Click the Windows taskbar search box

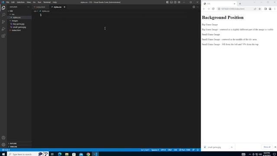pos(28,154)
